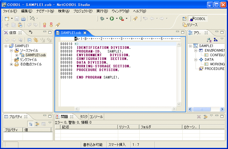This screenshot has width=228, height=149.
Task: Click the Save icon in toolbar
Action: tap(17, 19)
